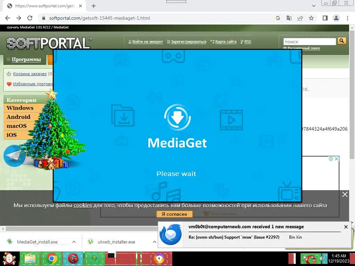
Task: Click the MediaGet_install.exe download item
Action: point(37,242)
